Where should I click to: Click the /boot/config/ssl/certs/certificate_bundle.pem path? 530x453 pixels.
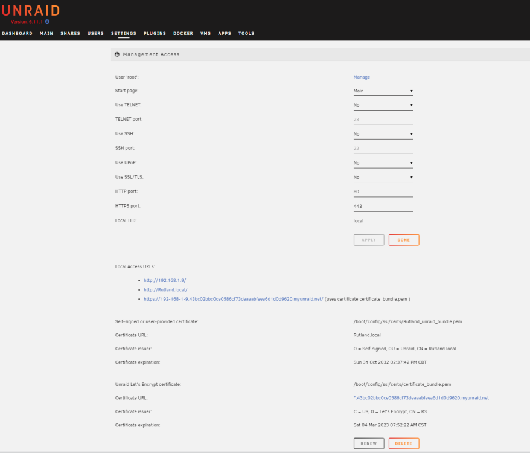pyautogui.click(x=402, y=385)
